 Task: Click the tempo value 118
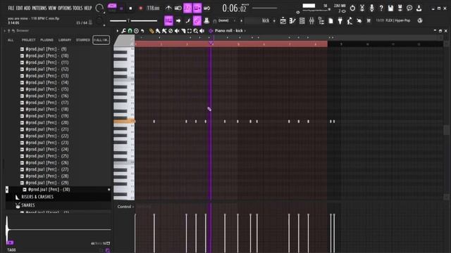pos(153,8)
